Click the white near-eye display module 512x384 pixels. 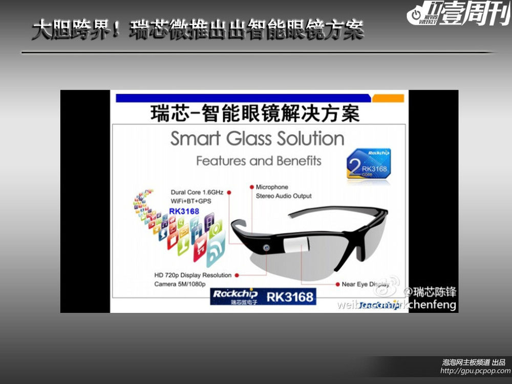click(x=296, y=245)
